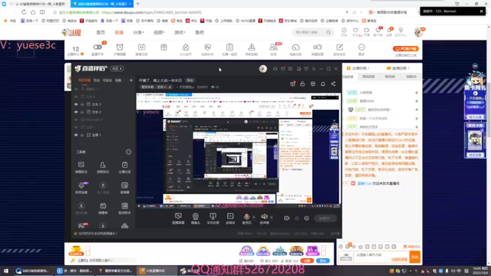Select the 我的场景 scene tab
Image resolution: width=491 pixels, height=276 pixels.
(x=84, y=80)
